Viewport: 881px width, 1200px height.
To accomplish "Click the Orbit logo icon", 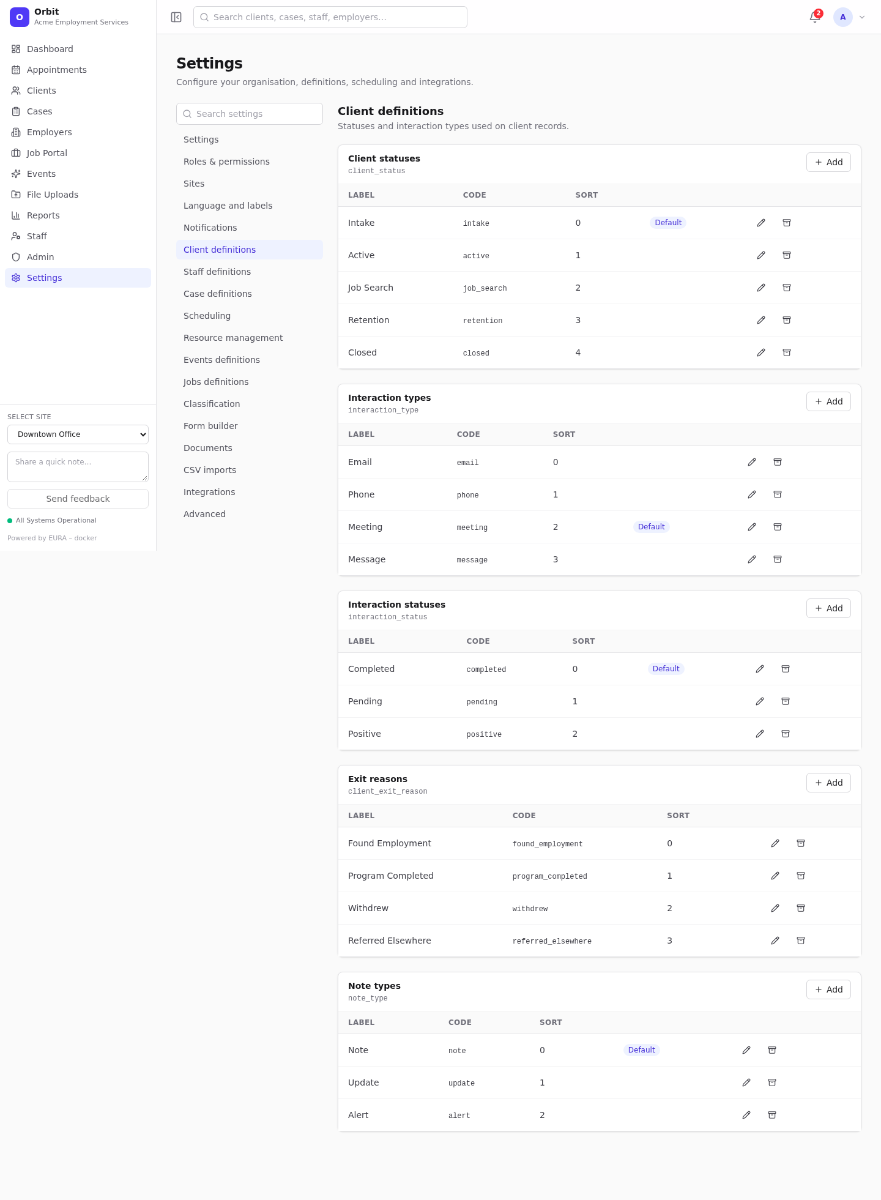I will coord(20,17).
